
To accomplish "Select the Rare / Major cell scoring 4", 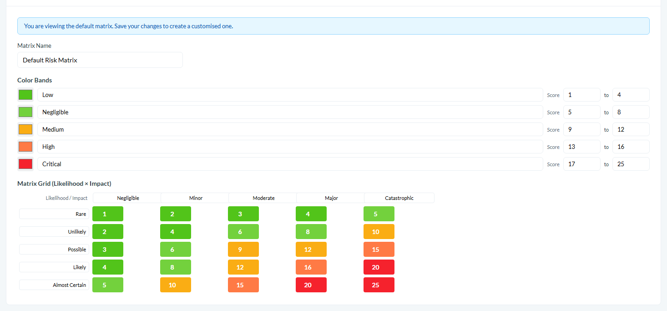I will click(311, 214).
